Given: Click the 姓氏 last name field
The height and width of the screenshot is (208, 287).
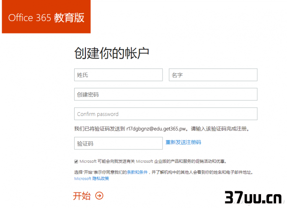Looking at the screenshot, I should 118,75.
